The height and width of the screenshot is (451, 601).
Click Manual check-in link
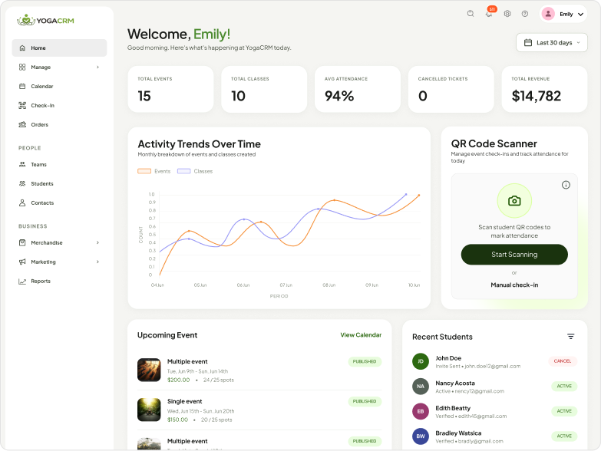[514, 285]
